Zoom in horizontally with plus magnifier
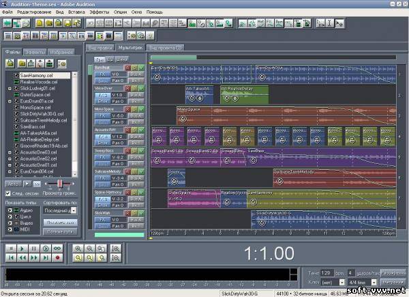 pos(78,249)
